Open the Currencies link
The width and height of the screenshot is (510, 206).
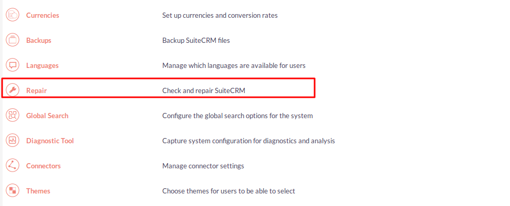point(43,15)
